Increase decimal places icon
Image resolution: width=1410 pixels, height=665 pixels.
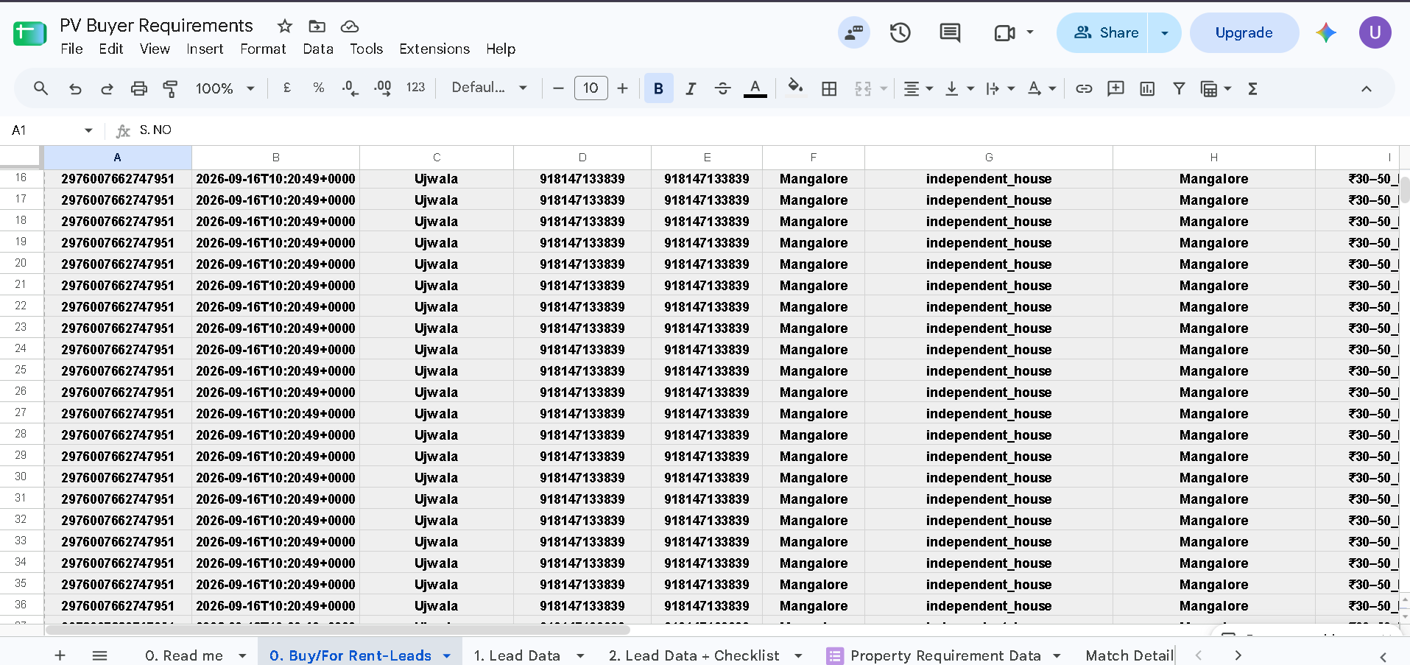pyautogui.click(x=383, y=88)
